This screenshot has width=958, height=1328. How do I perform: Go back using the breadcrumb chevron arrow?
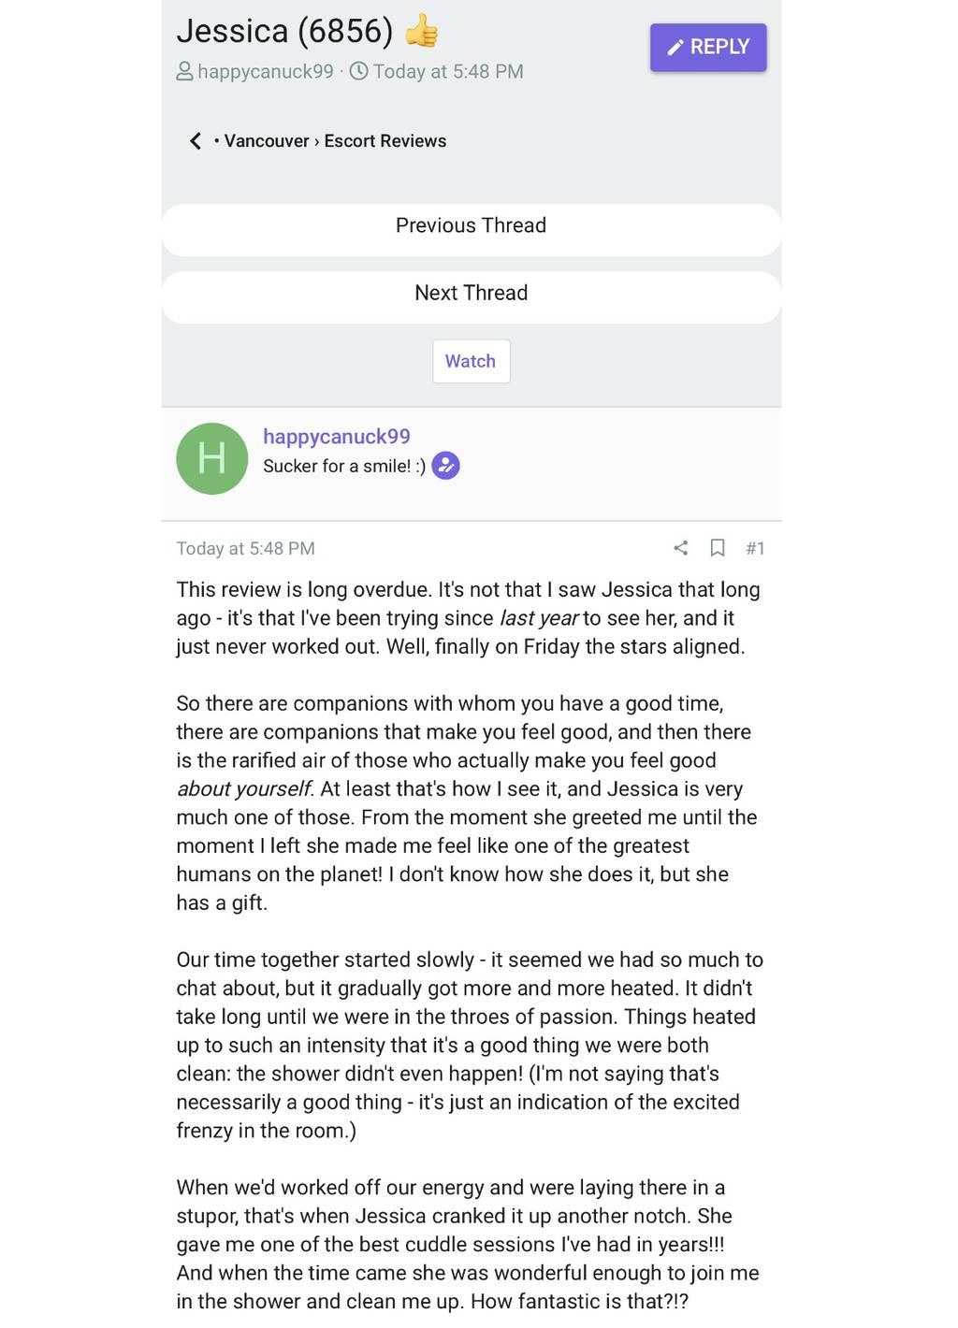(x=196, y=141)
